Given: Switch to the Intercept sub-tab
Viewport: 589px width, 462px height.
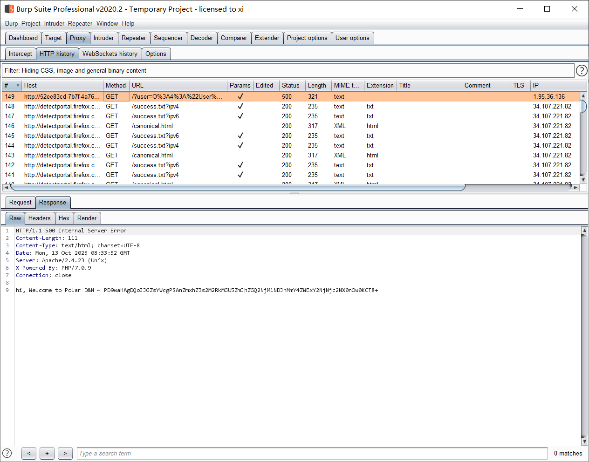Looking at the screenshot, I should point(21,54).
